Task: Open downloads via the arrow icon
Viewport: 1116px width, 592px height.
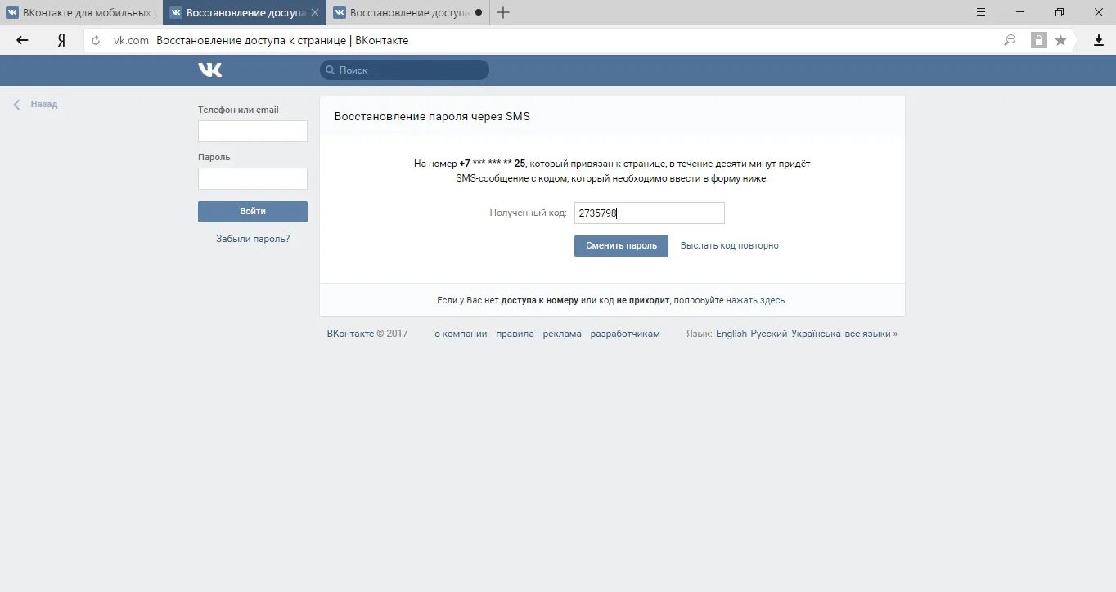Action: pyautogui.click(x=1099, y=40)
